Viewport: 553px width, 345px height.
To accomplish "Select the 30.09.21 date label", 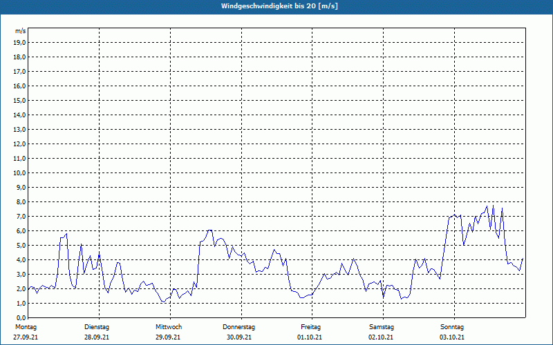I will pyautogui.click(x=239, y=337).
